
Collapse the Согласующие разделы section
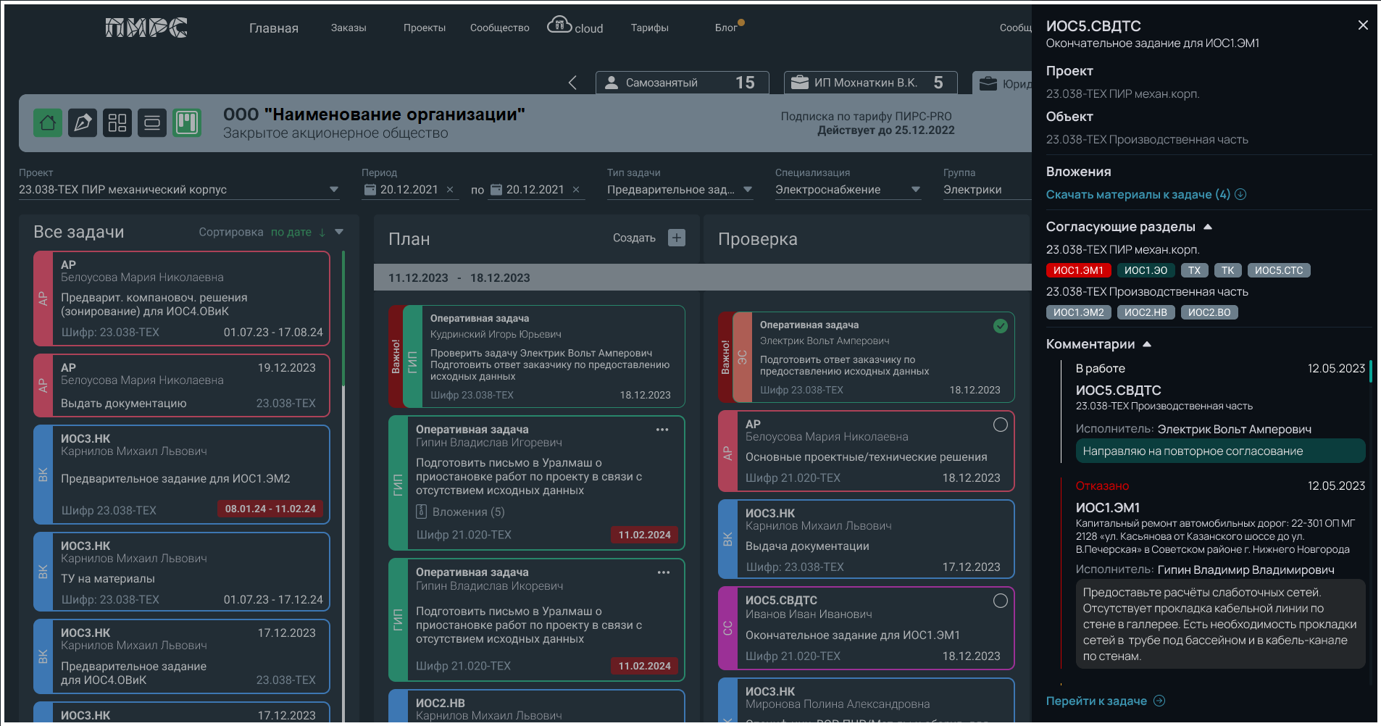(1208, 227)
